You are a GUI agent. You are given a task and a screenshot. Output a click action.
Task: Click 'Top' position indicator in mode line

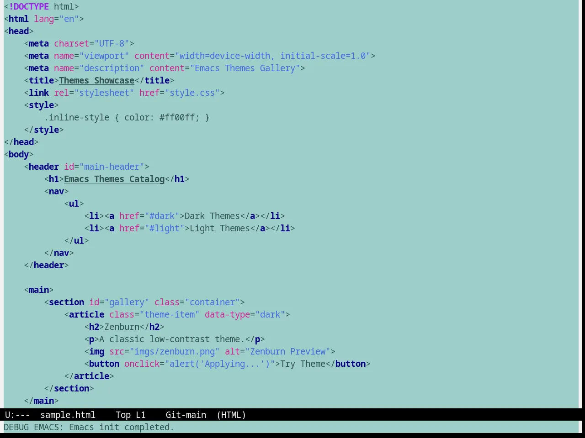pyautogui.click(x=123, y=415)
